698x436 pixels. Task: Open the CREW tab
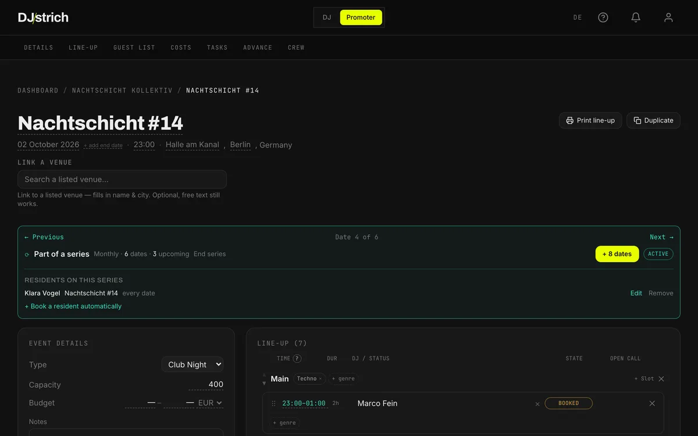point(296,48)
